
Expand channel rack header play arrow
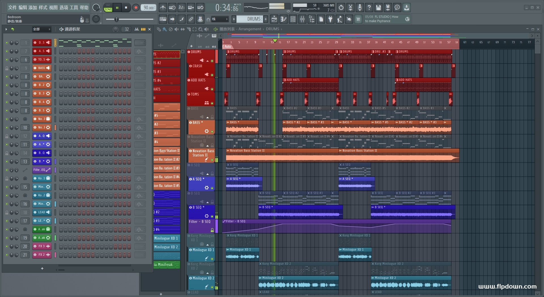pyautogui.click(x=6, y=29)
